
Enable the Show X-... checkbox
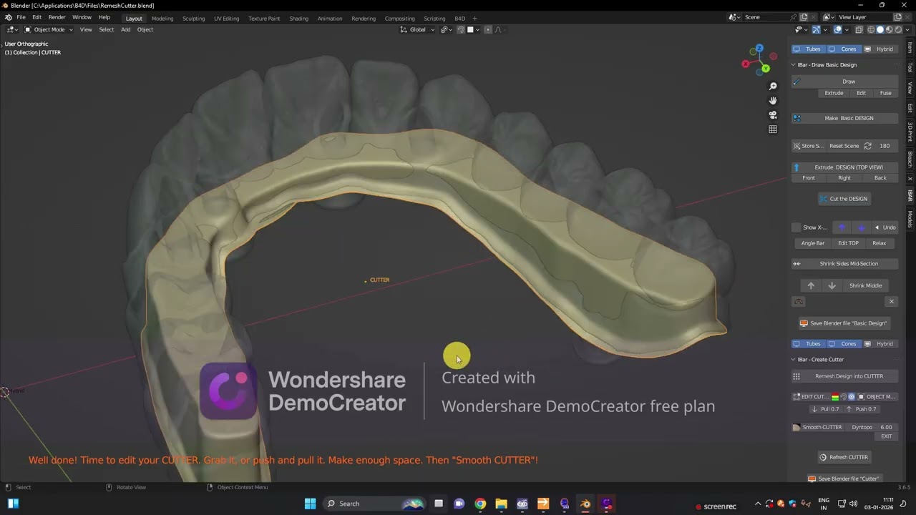[796, 227]
